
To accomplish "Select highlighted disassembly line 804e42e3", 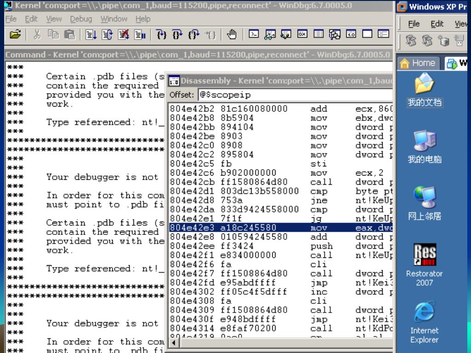I will (281, 228).
